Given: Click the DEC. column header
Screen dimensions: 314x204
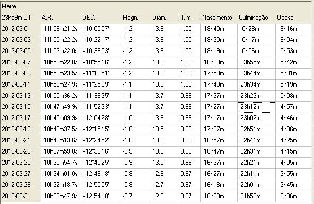Looking at the screenshot, I should [x=89, y=18].
